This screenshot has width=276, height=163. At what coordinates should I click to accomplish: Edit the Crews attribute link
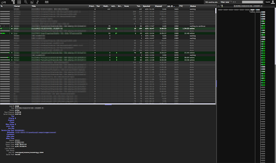pyautogui.click(x=12, y=122)
